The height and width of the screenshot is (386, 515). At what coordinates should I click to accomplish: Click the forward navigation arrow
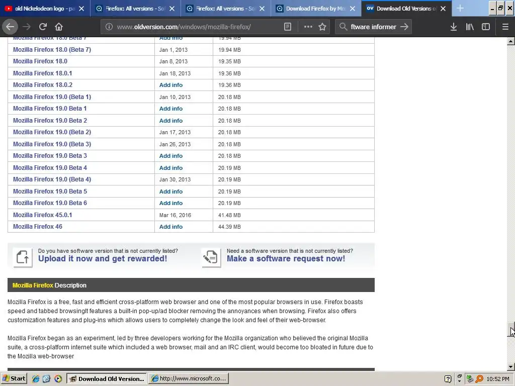point(27,27)
